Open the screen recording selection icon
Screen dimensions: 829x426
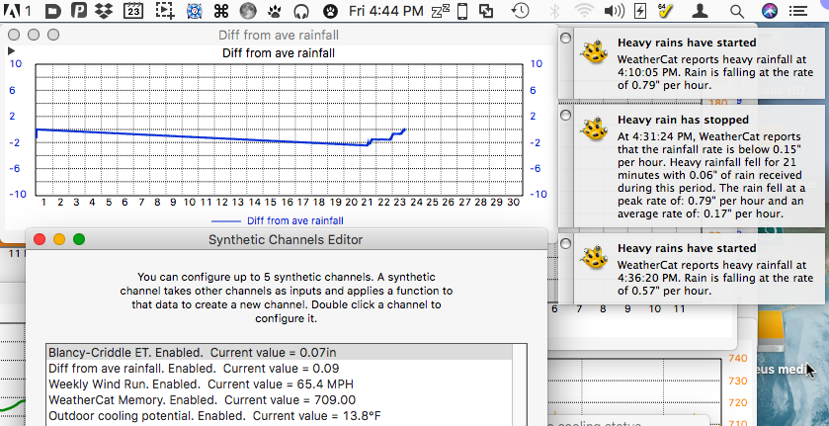165,10
